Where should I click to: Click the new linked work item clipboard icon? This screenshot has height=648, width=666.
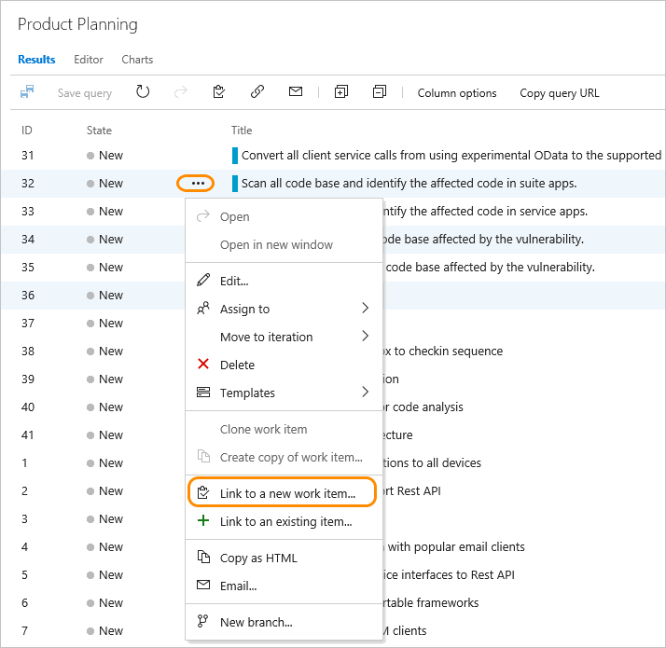(x=219, y=91)
